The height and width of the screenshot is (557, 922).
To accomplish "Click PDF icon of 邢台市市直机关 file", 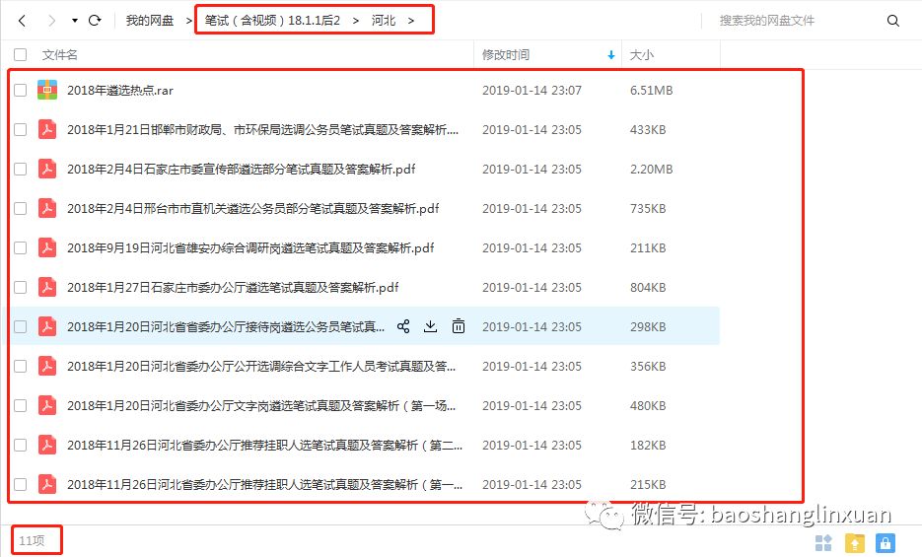I will point(47,208).
